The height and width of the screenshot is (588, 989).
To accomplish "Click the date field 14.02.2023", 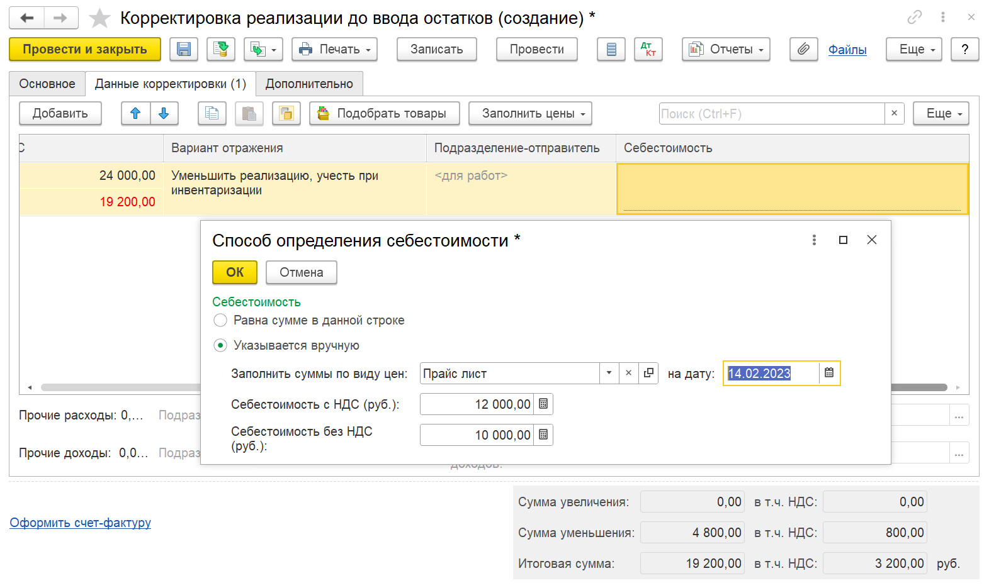I will coord(771,373).
